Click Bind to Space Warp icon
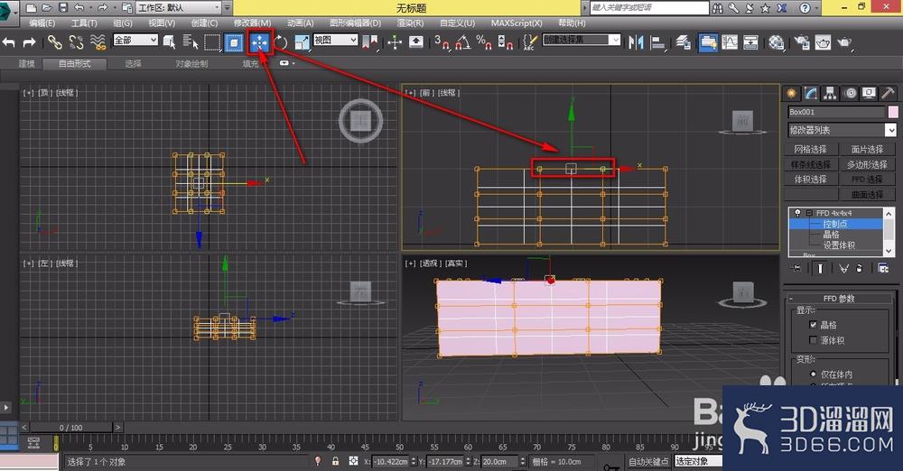This screenshot has height=471, width=903. coord(98,42)
